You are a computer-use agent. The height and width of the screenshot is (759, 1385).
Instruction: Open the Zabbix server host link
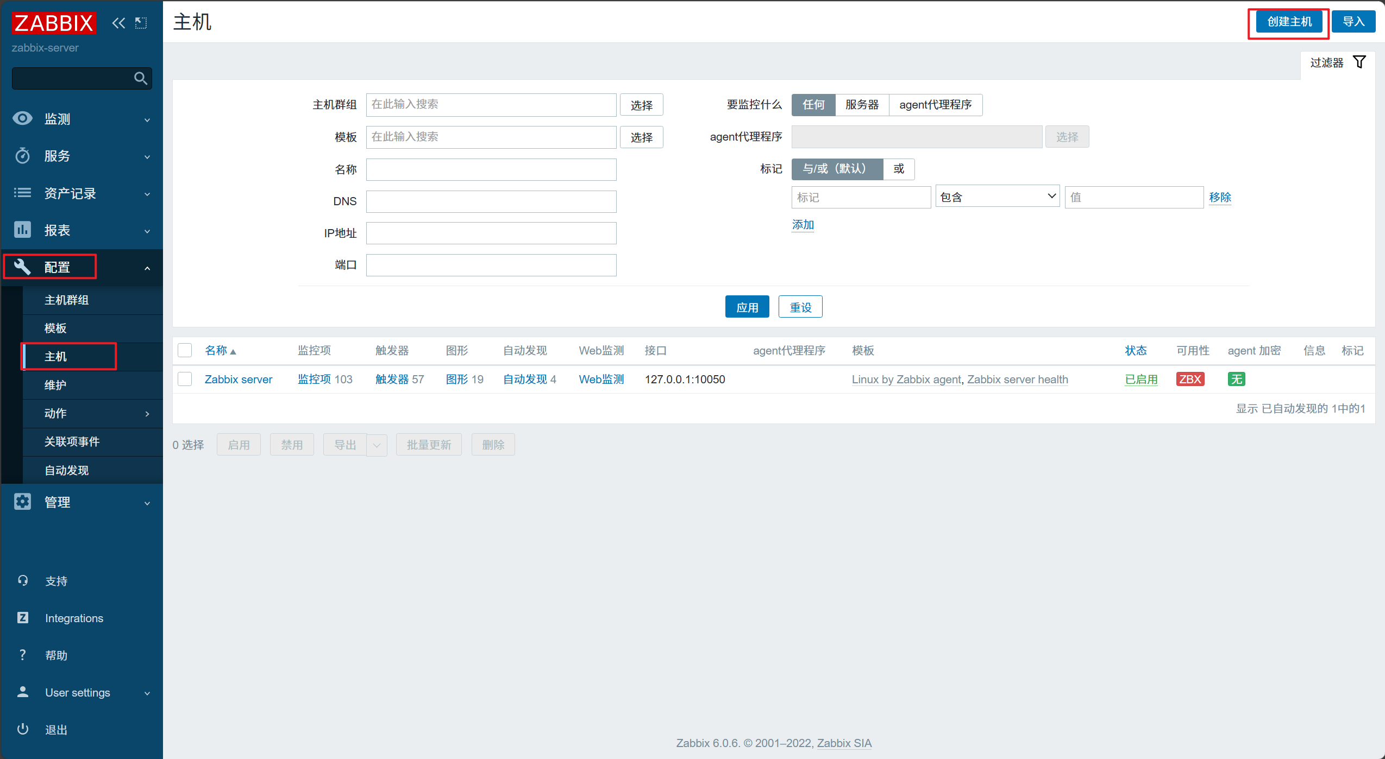(238, 379)
